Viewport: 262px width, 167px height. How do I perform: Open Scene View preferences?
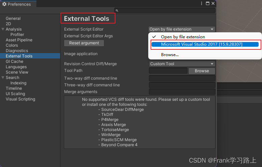click(17, 72)
